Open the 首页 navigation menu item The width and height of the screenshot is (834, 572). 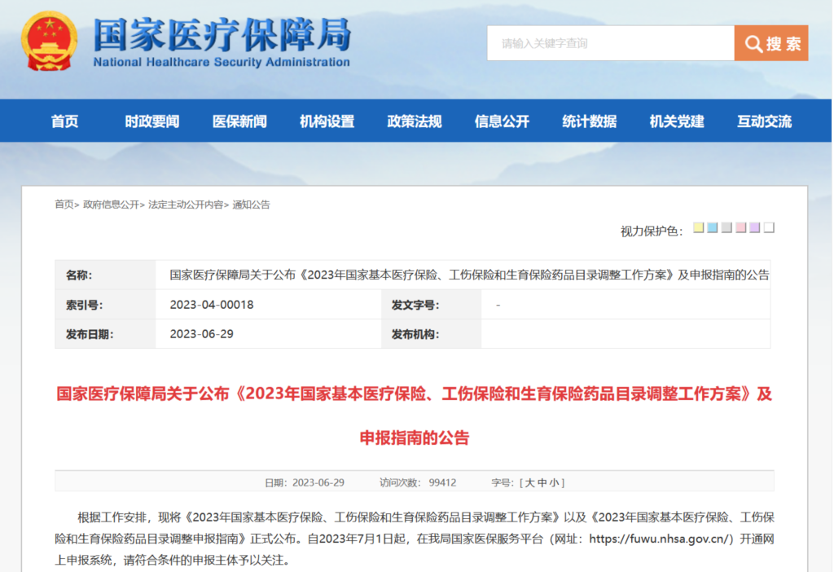click(x=65, y=121)
